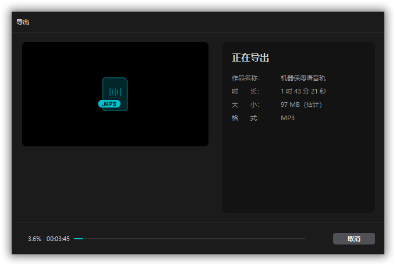This screenshot has height=266, width=396.
Task: Click the unfilled export progress bar track
Action: [192, 239]
